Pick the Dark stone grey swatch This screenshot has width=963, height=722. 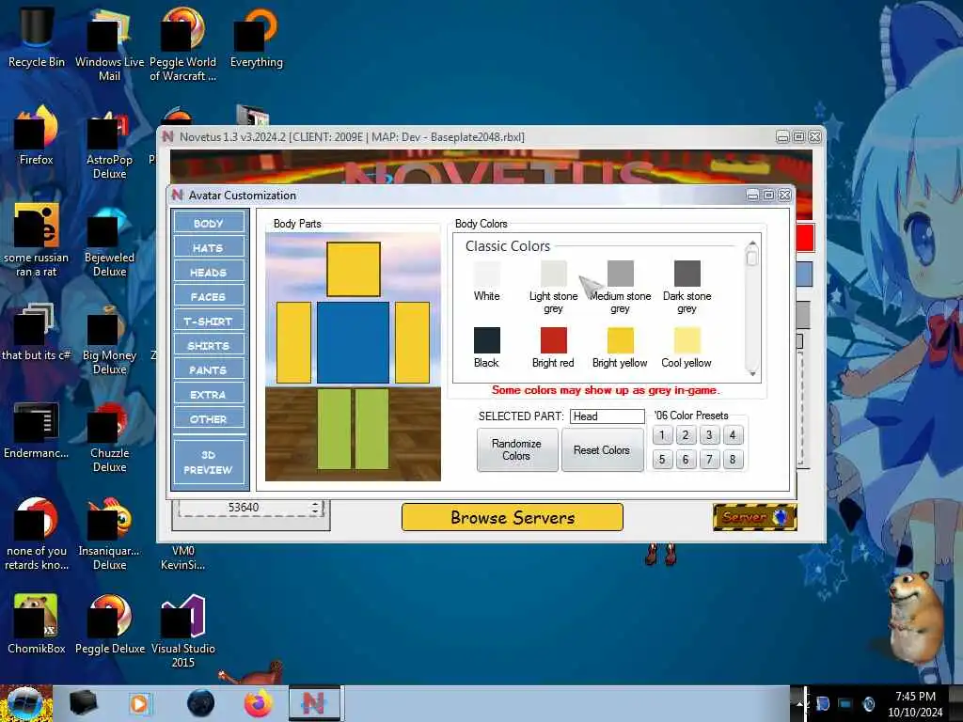(687, 274)
